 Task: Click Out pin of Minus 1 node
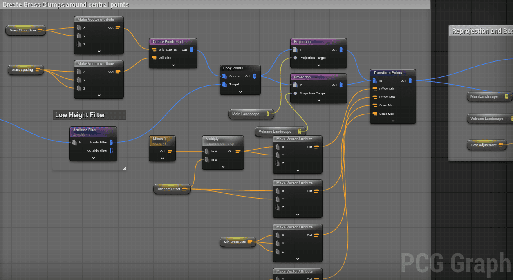170,152
